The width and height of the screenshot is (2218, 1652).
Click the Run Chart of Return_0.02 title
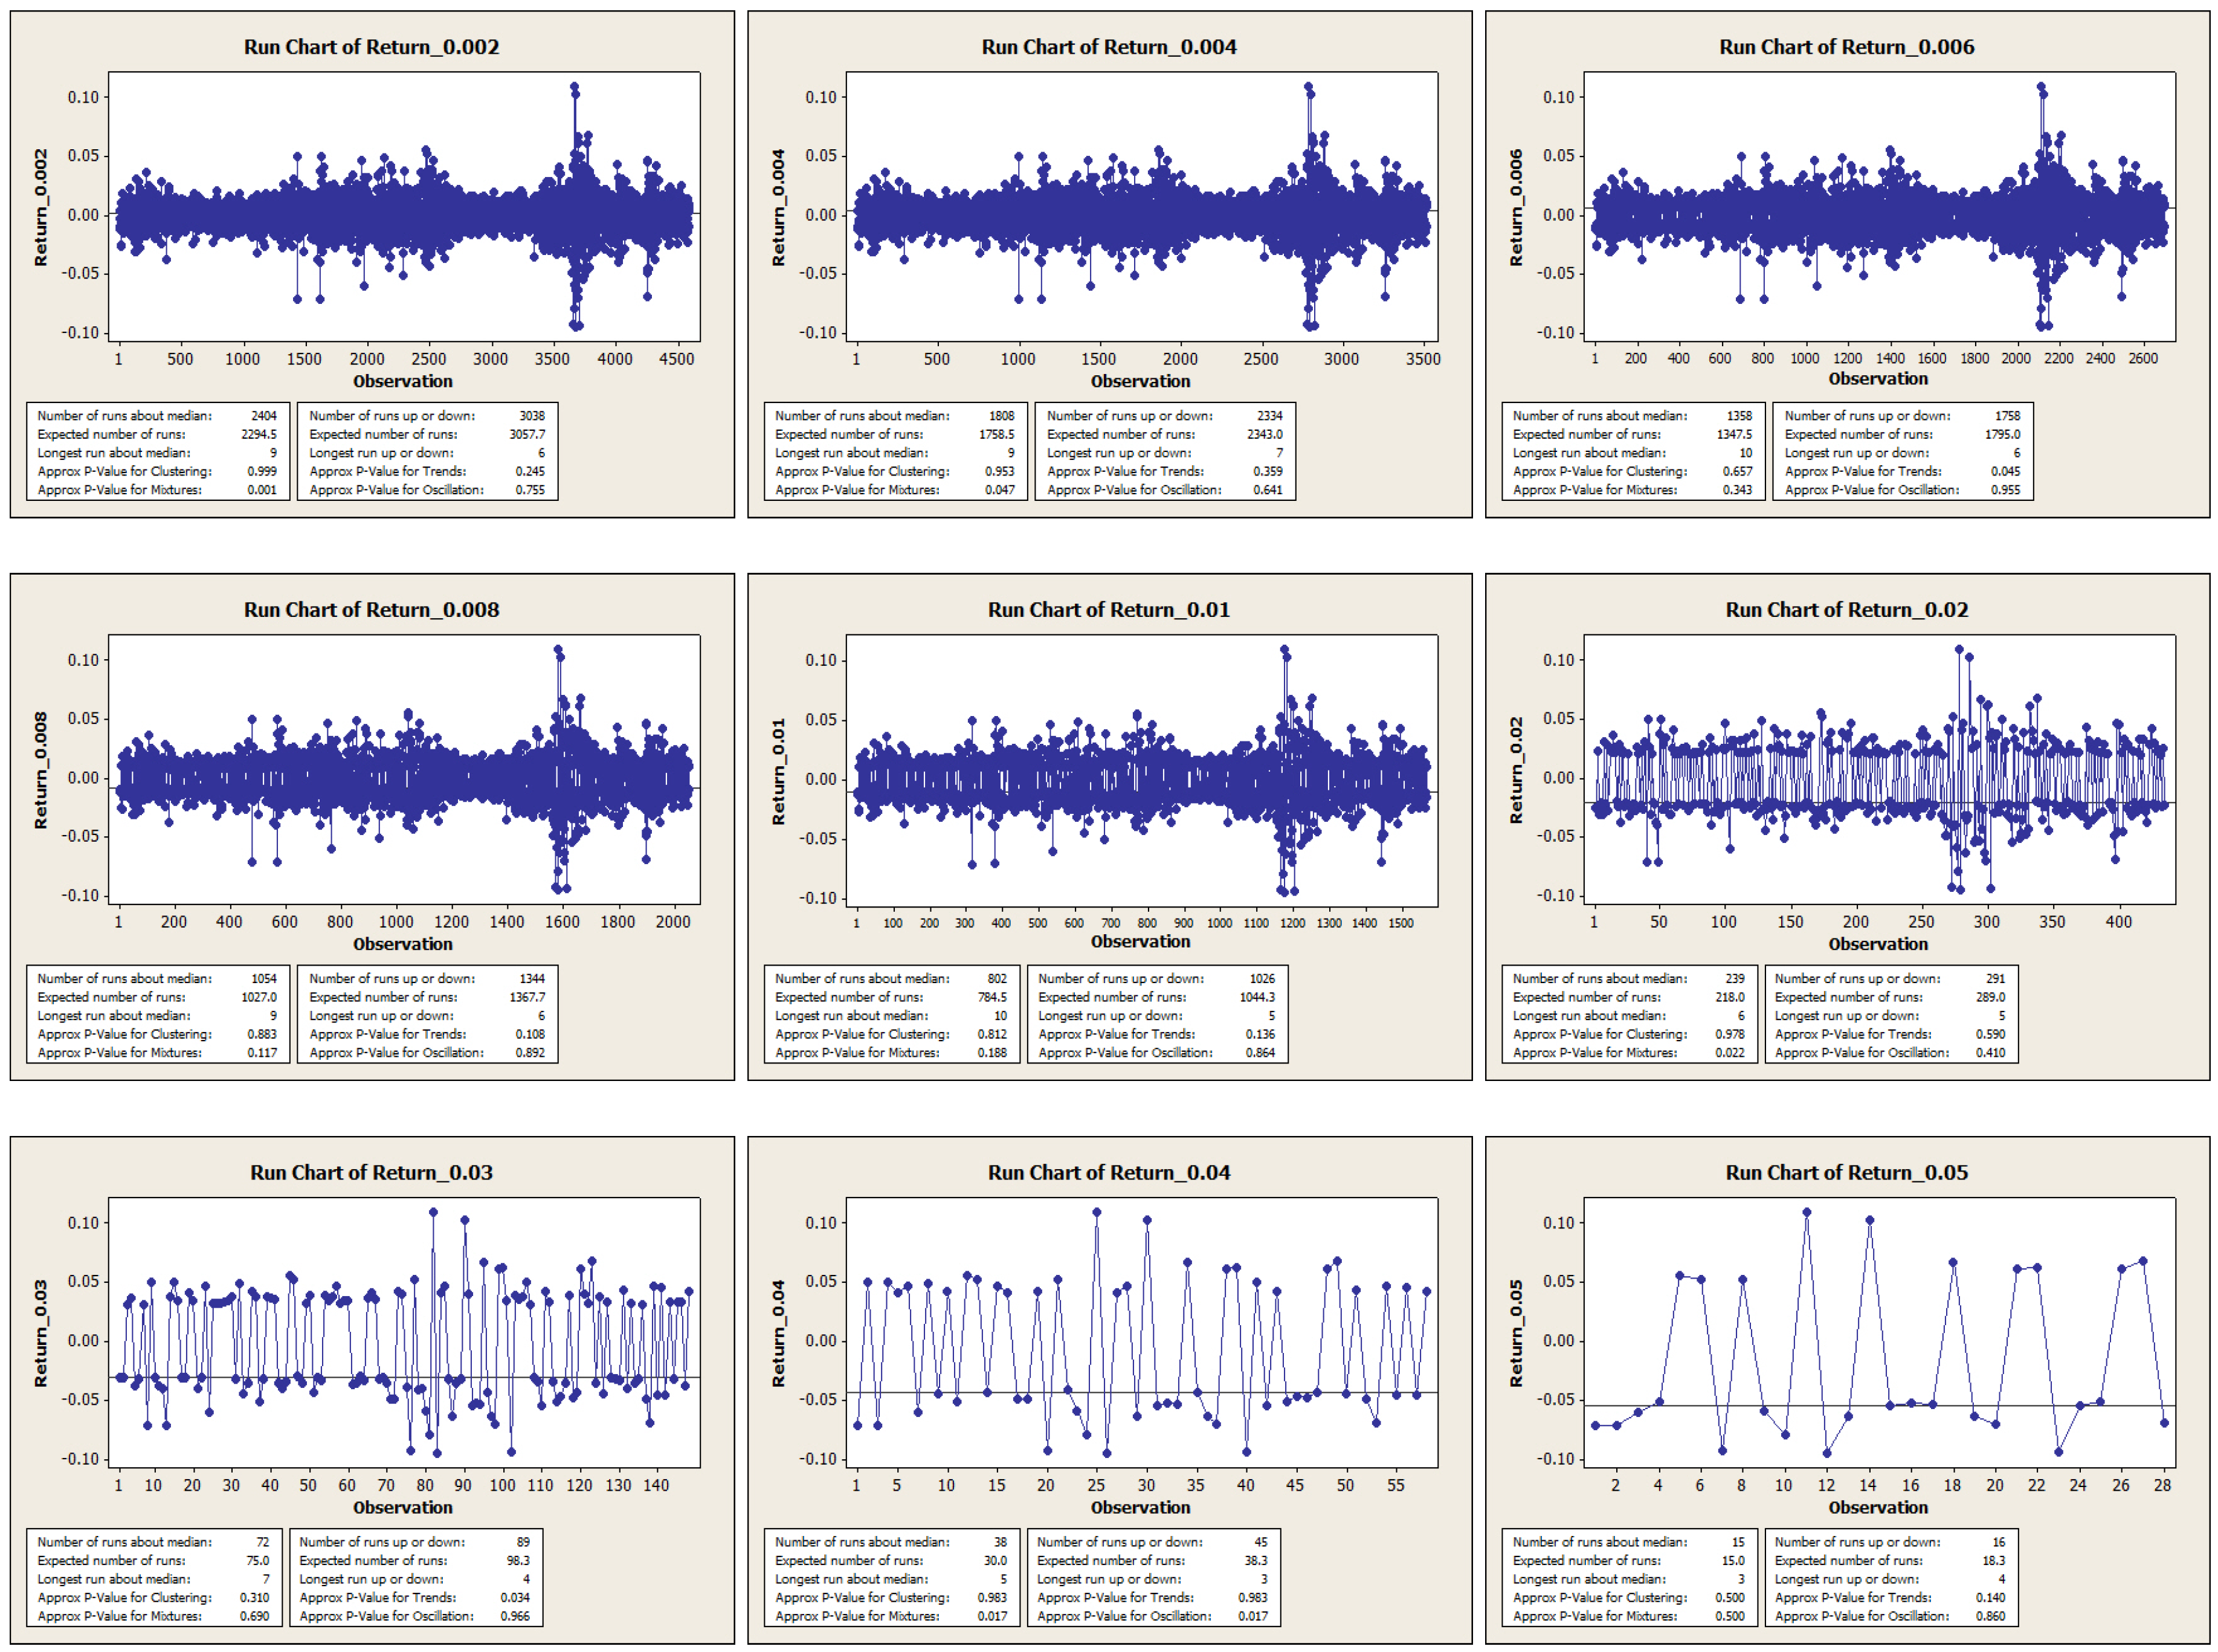pyautogui.click(x=1846, y=610)
